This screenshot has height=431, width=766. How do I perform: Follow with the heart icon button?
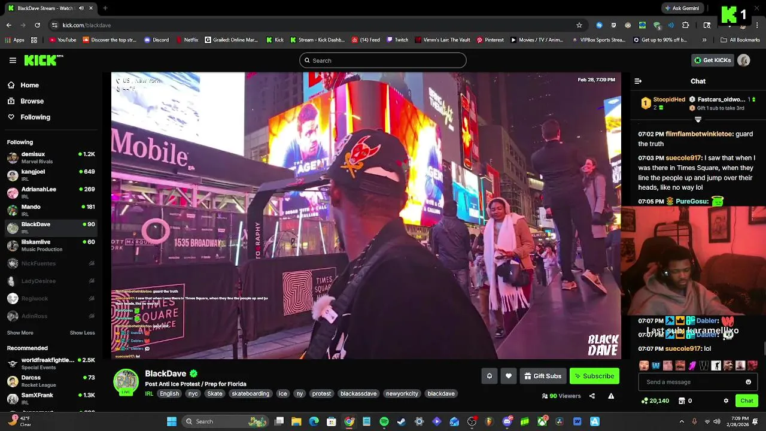(509, 376)
